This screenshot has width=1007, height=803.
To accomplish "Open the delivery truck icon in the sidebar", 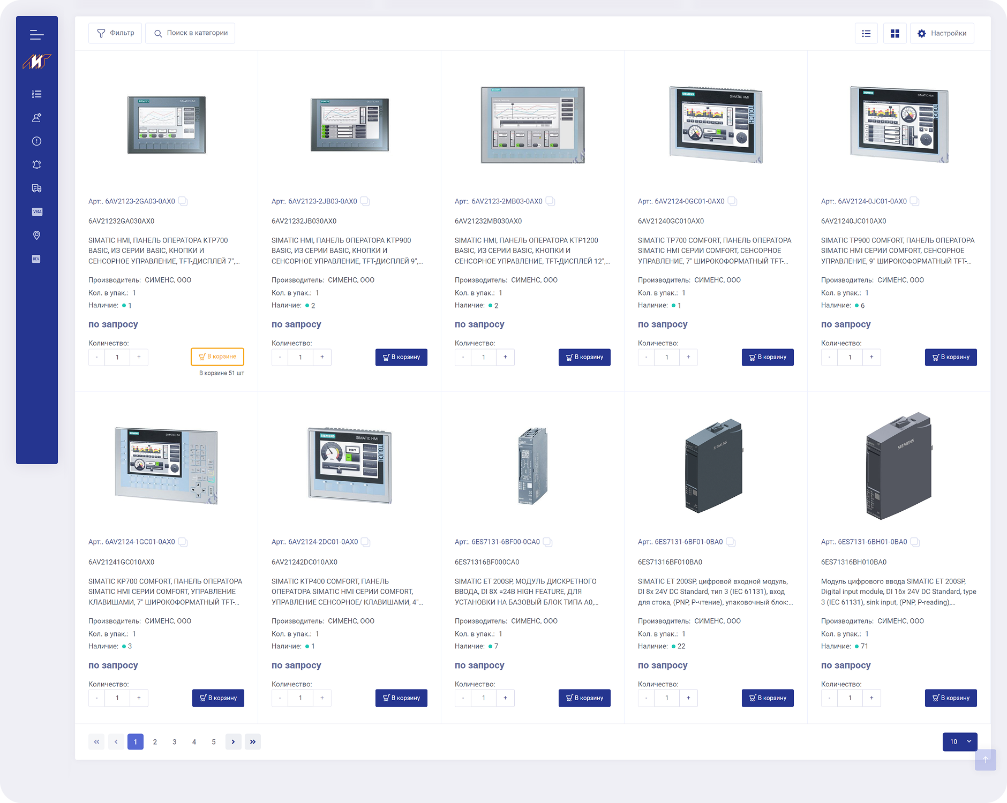I will click(x=36, y=188).
